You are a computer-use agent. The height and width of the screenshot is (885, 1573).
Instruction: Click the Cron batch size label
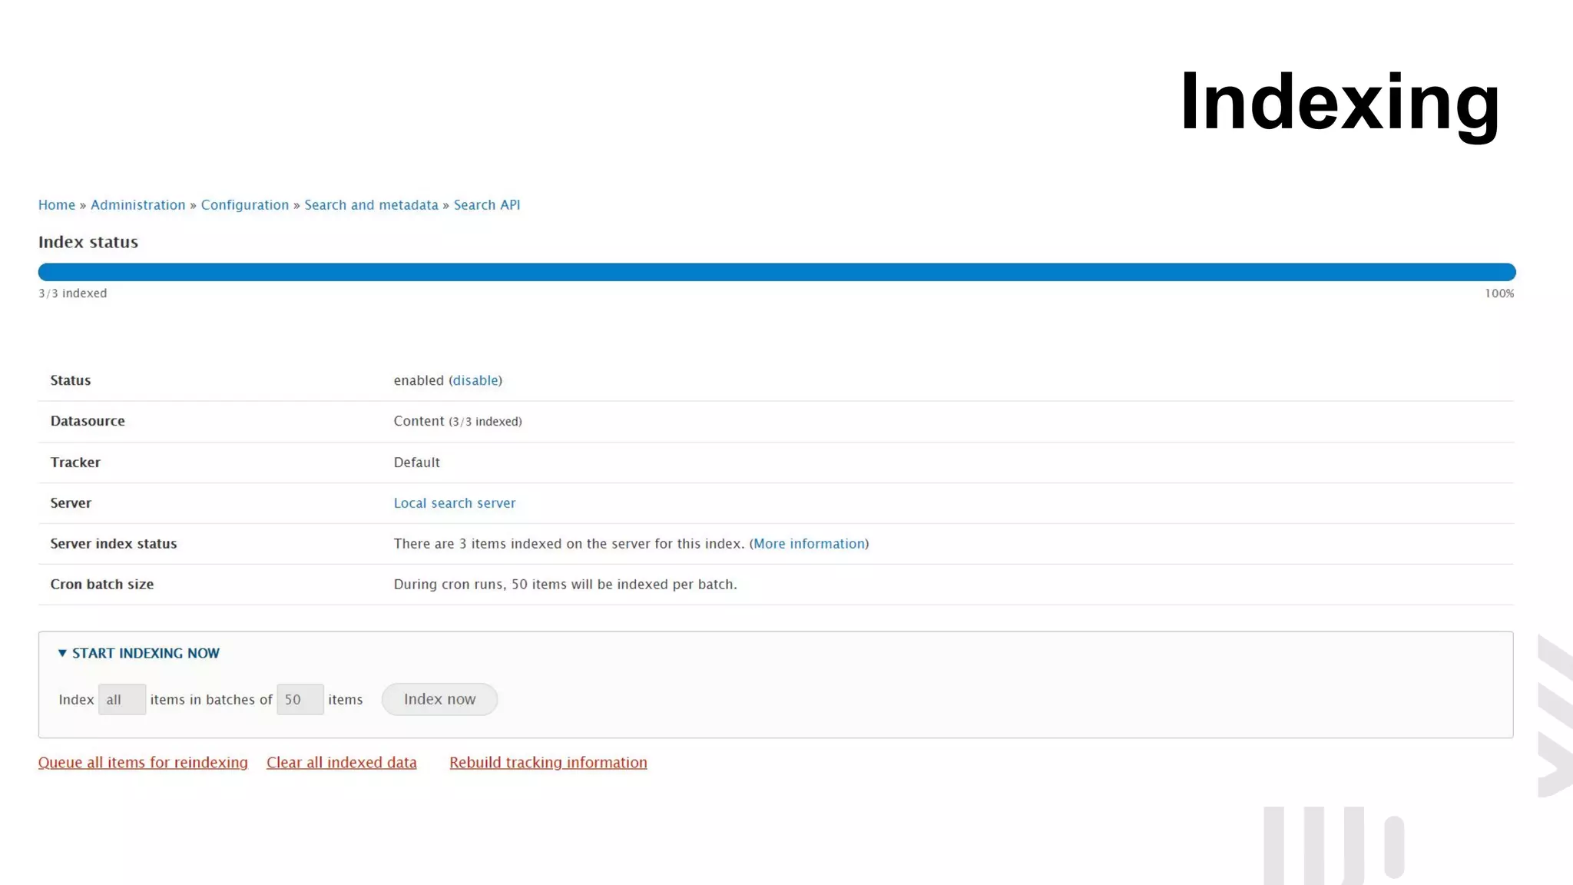[102, 585]
